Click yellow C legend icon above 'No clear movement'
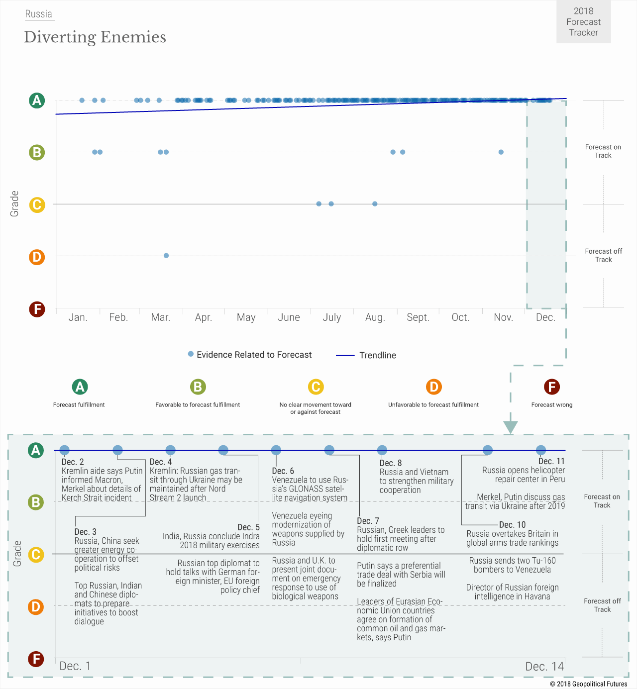637x689 pixels. click(x=316, y=387)
